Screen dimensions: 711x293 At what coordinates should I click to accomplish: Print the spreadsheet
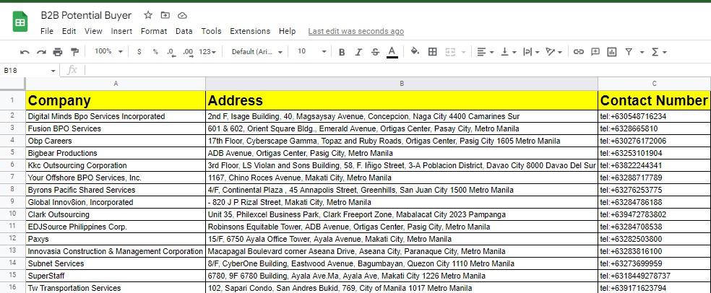point(58,52)
